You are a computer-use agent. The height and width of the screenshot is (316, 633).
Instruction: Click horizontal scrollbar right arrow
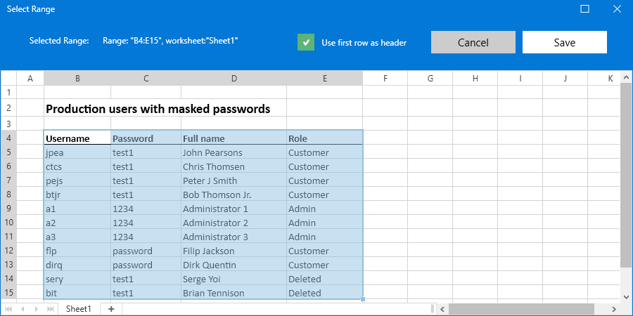click(615, 309)
